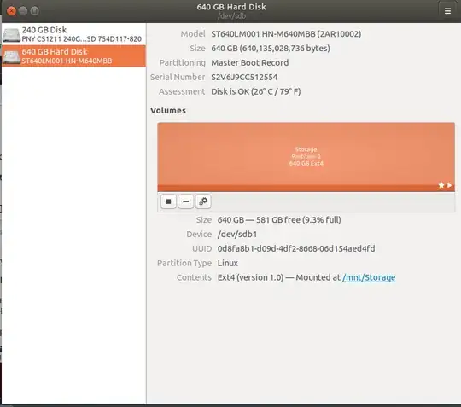
Task: Select the 640 GB Hard Disk entry
Action: tap(73, 55)
